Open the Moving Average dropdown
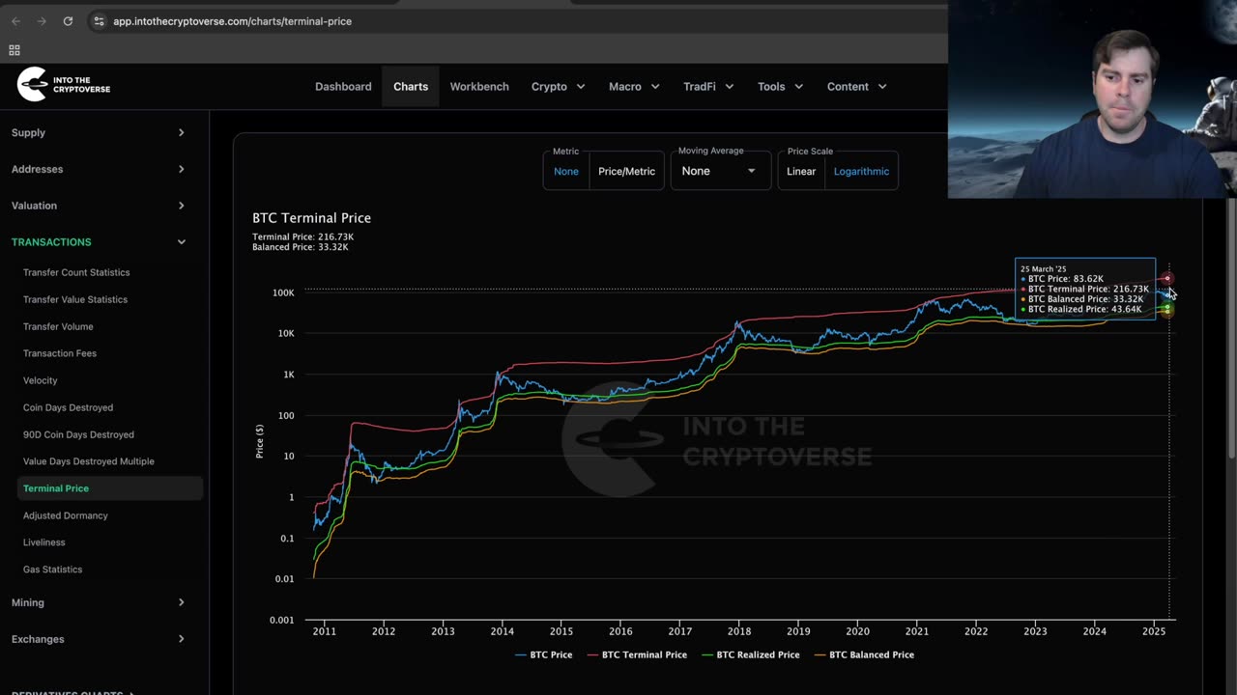This screenshot has height=695, width=1237. pos(719,171)
